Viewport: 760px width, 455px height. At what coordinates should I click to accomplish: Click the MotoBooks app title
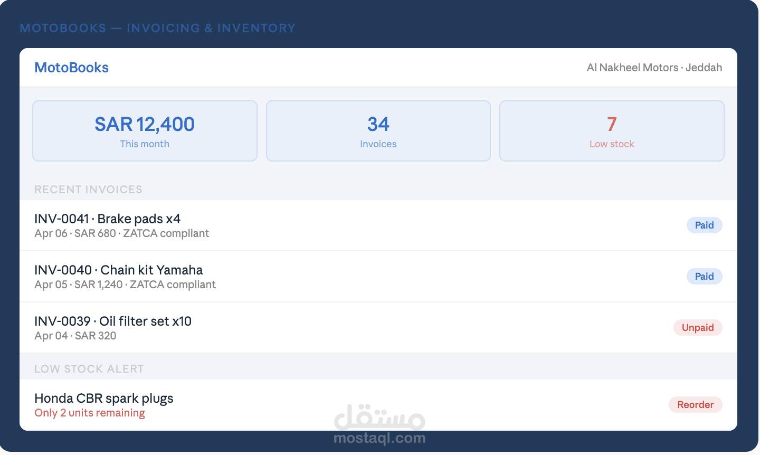point(71,68)
